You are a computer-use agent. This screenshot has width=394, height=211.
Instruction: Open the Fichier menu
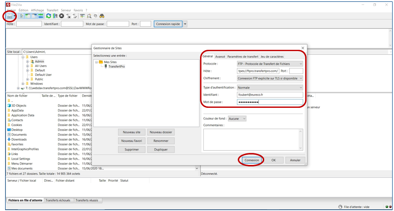tap(12, 10)
